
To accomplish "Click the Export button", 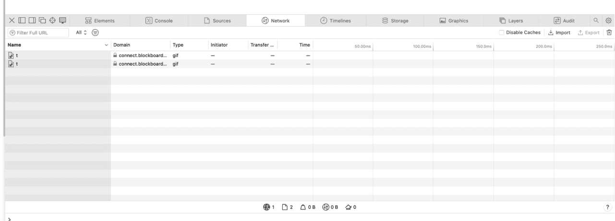I will coord(589,33).
